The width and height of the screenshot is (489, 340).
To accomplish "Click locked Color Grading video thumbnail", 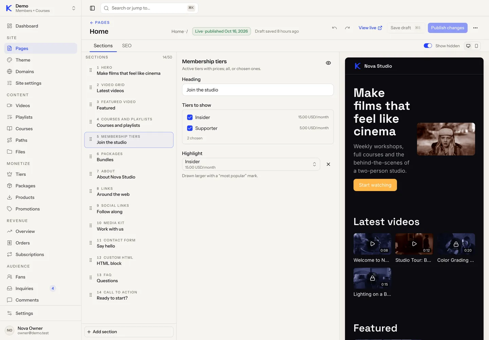I will (x=456, y=244).
